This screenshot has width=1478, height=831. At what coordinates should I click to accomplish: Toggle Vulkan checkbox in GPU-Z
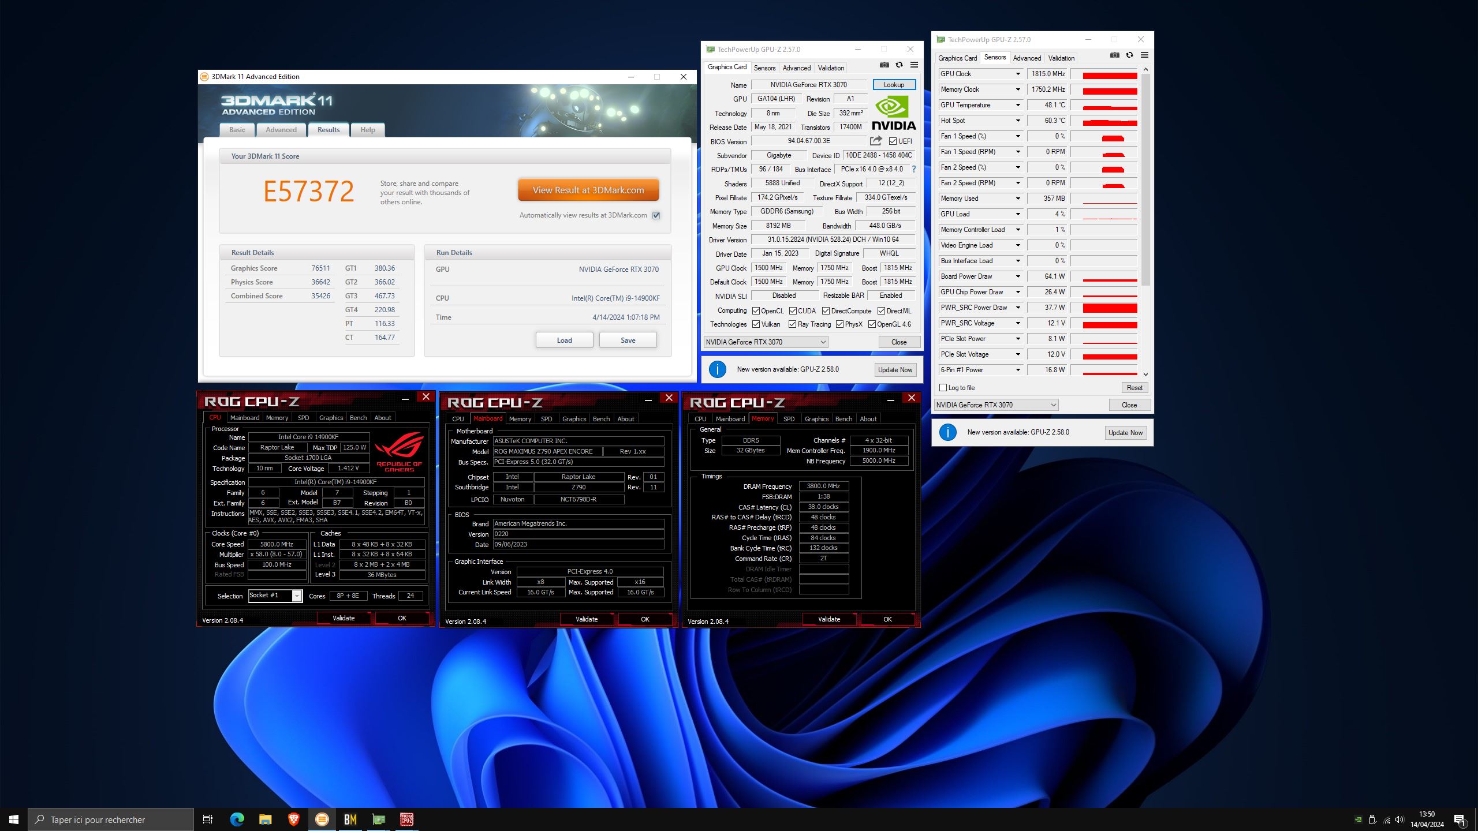point(756,324)
